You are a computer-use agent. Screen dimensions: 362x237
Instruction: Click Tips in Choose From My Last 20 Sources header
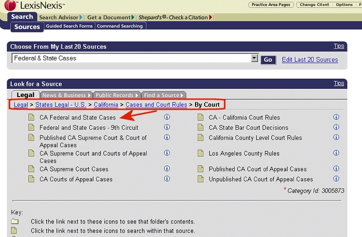click(x=339, y=46)
